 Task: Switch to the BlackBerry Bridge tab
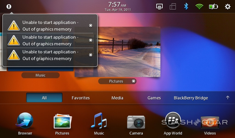coord(191,98)
